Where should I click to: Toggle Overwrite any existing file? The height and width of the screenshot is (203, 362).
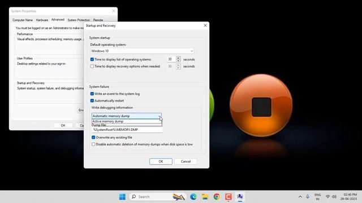93,138
